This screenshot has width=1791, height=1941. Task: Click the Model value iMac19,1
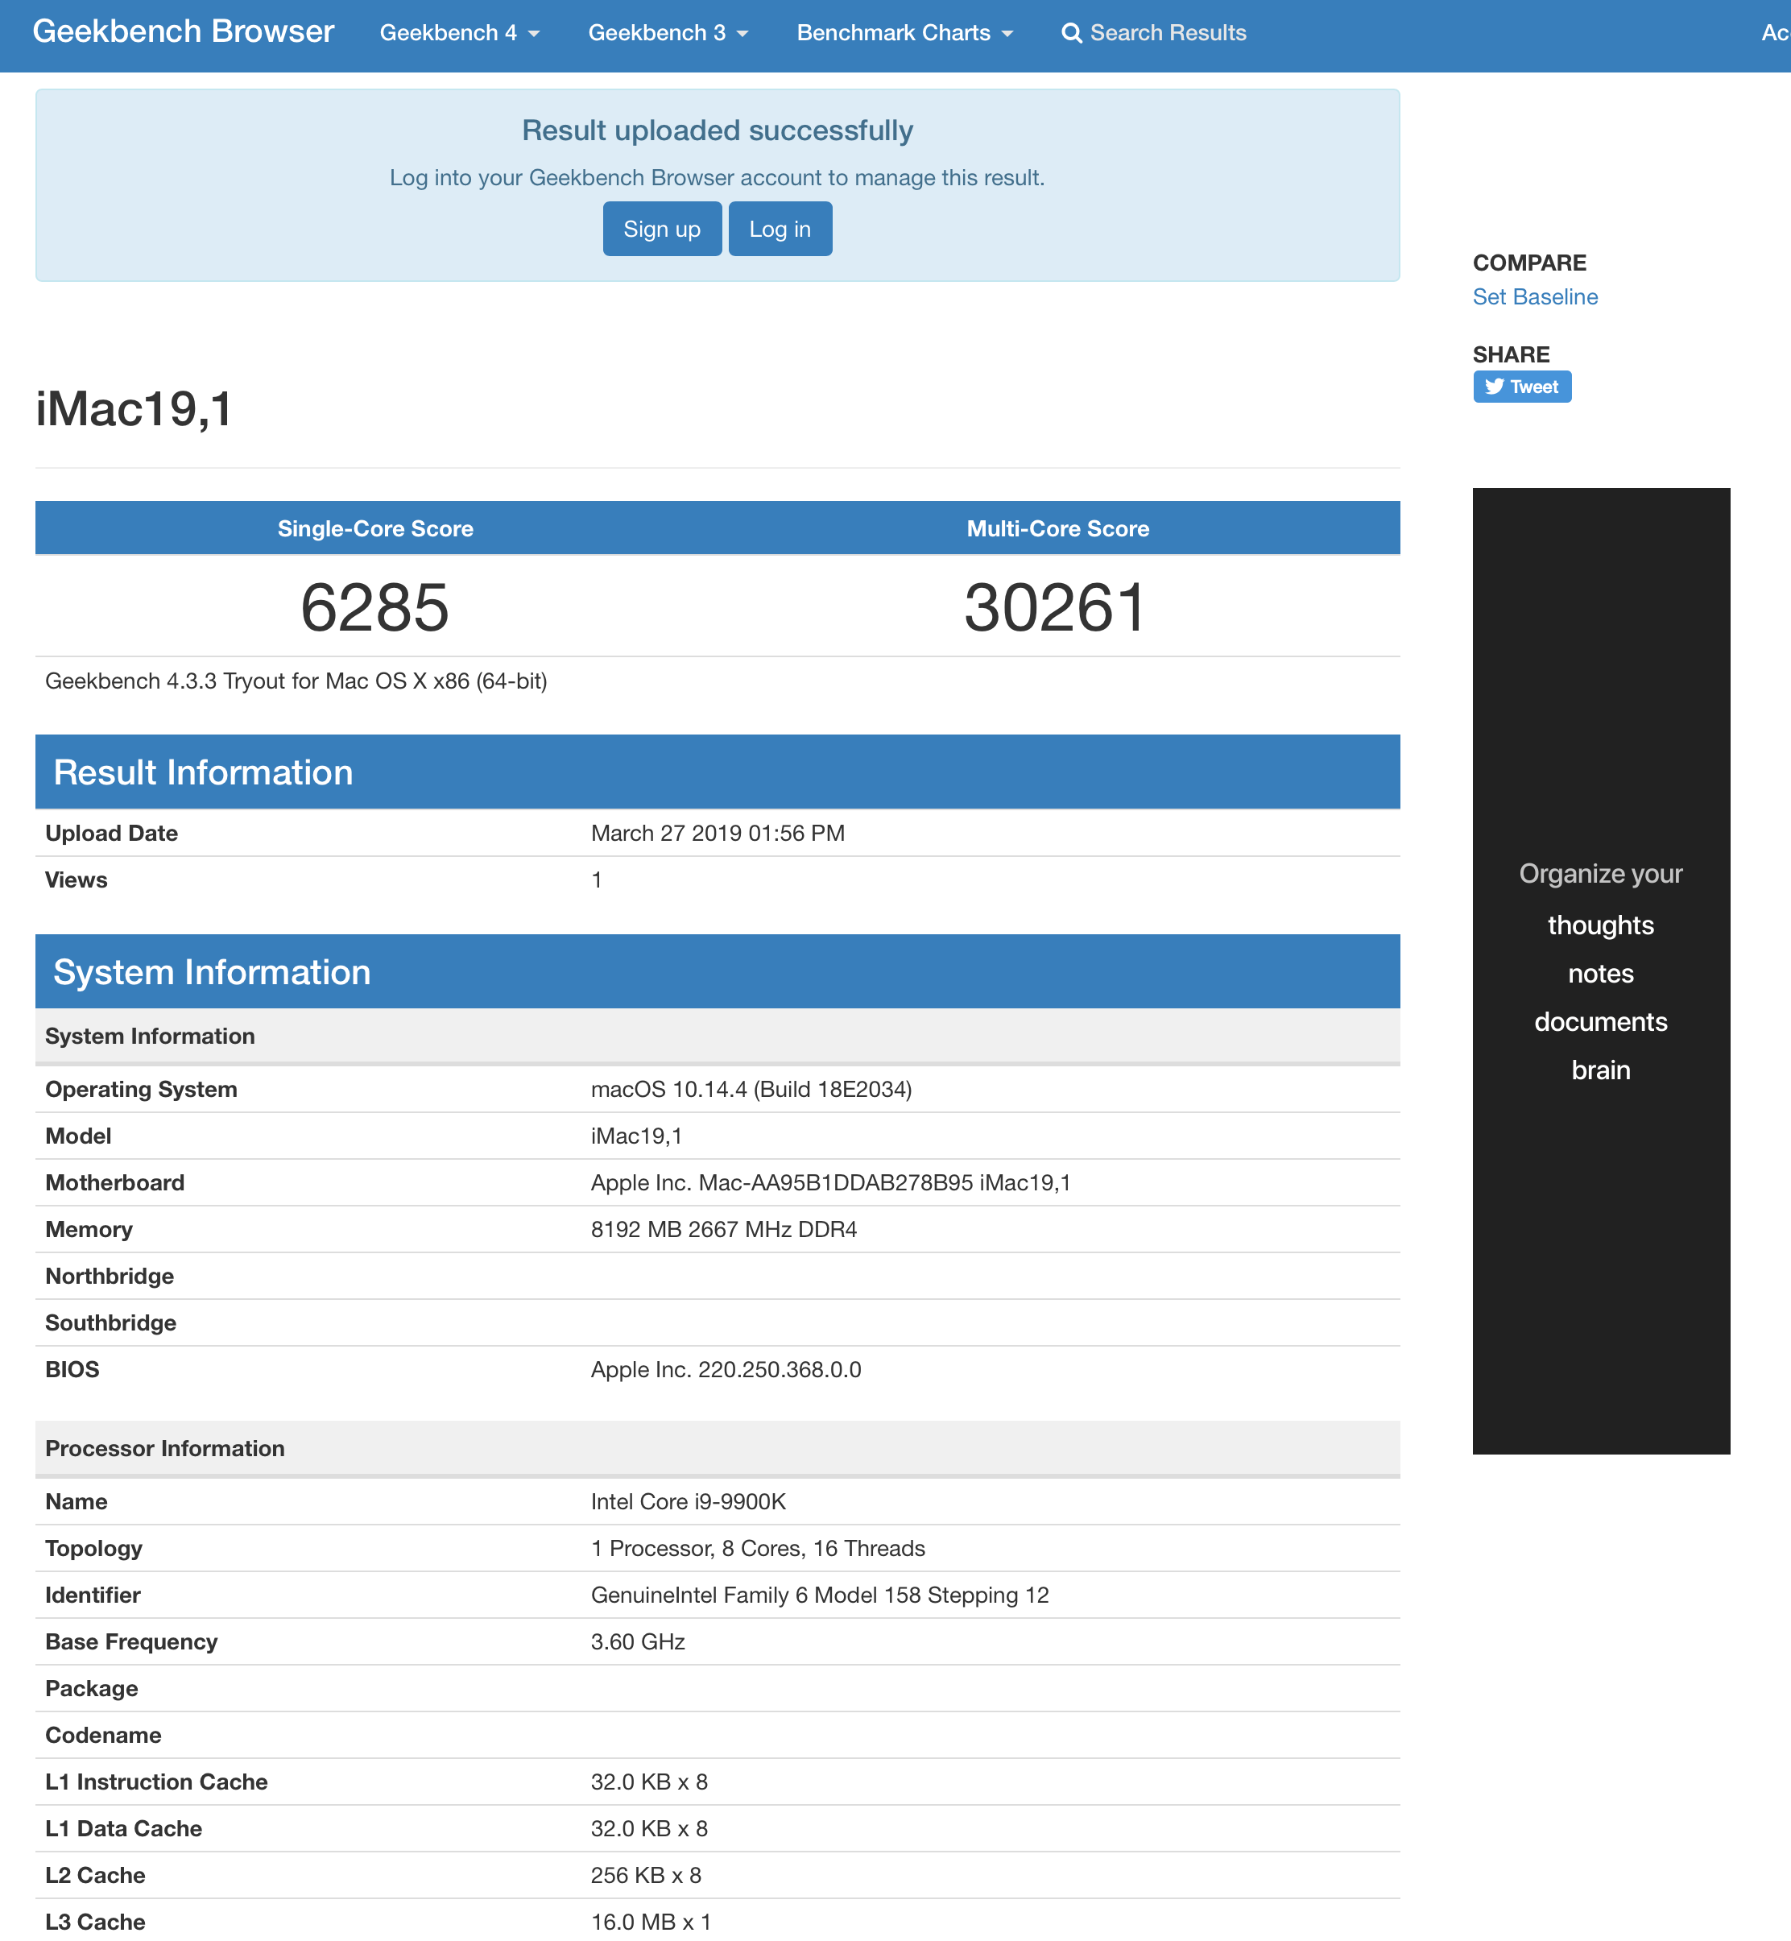(x=637, y=1136)
